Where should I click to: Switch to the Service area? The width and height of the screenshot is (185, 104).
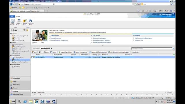[20, 88]
